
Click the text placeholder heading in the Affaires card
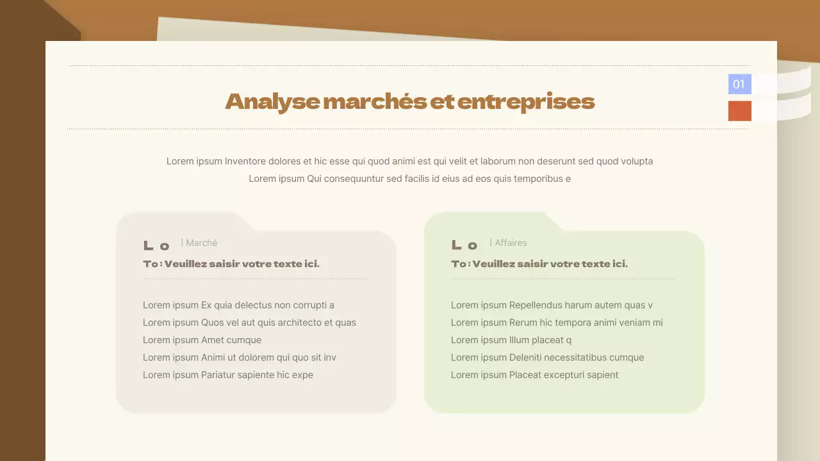tap(539, 264)
